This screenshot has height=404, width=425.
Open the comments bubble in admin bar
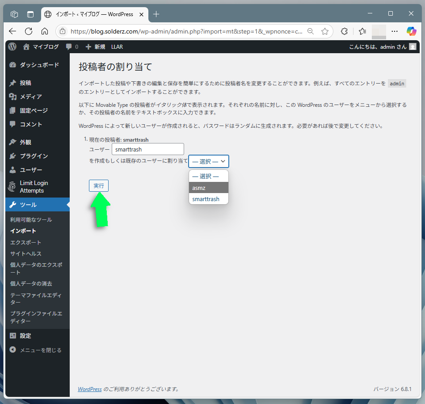tap(72, 46)
